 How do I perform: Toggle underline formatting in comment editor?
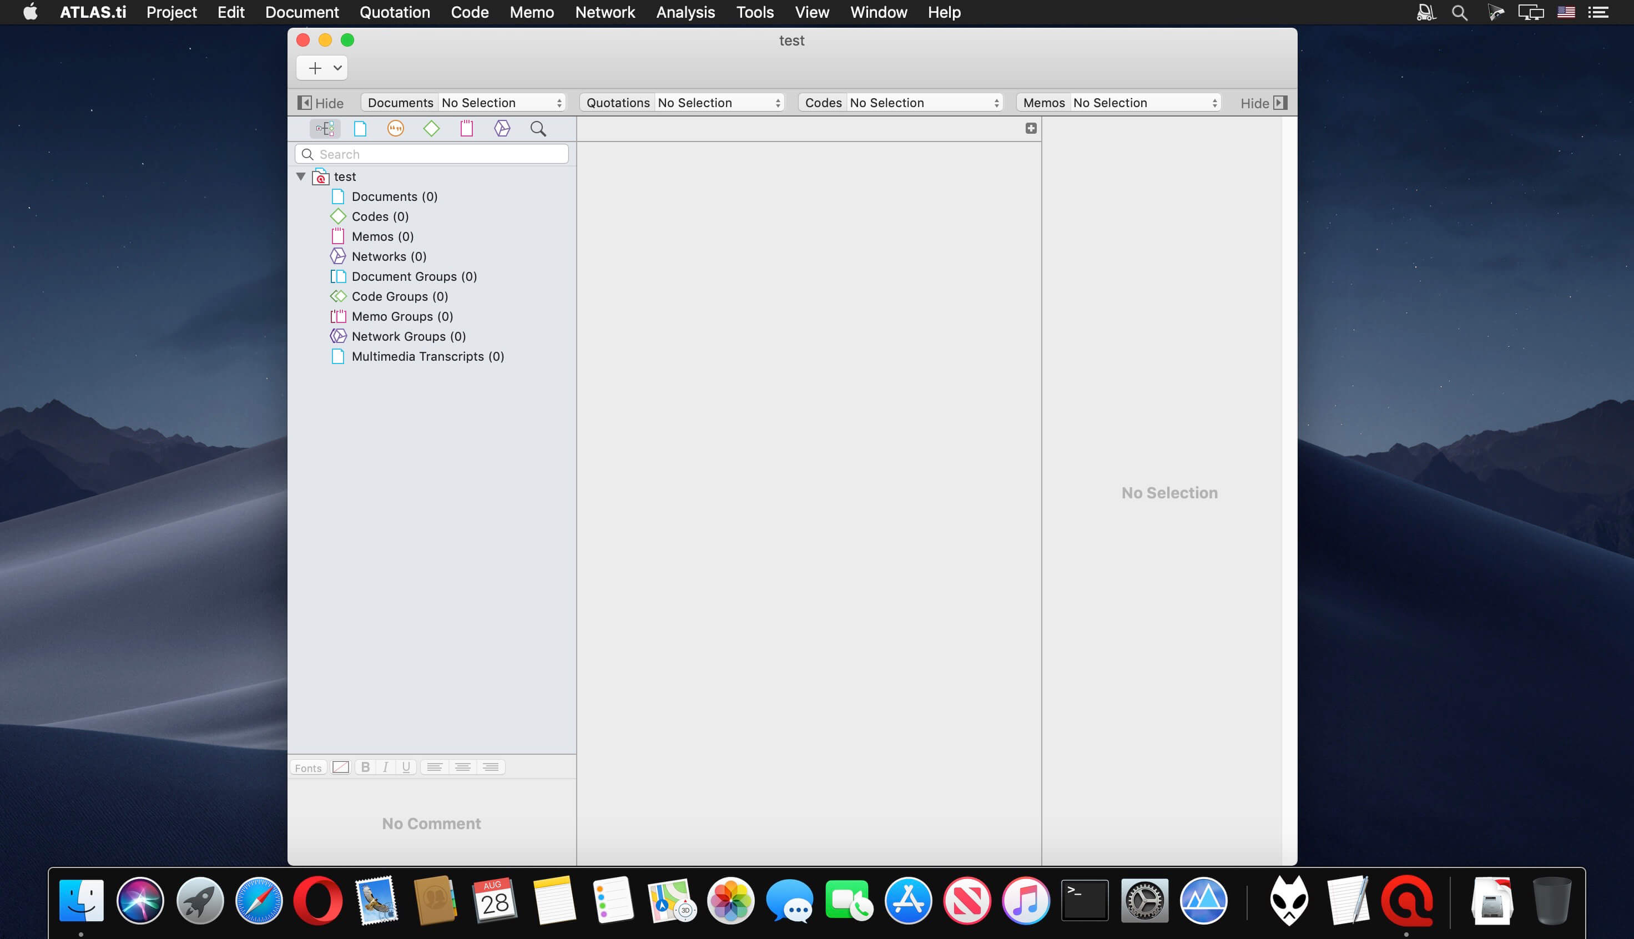click(406, 767)
